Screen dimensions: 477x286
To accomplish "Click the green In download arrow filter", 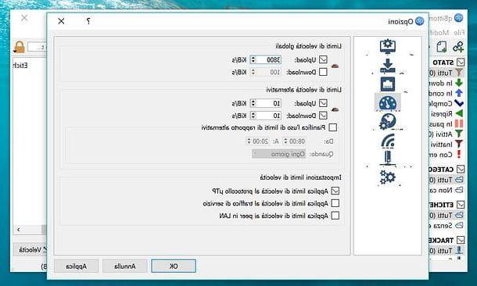I will click(459, 83).
